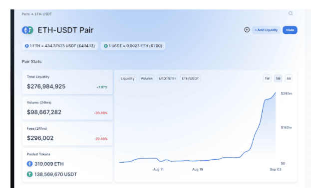This screenshot has width=311, height=188.
Task: Show the USDT/ETH rate chart
Action: 167,79
